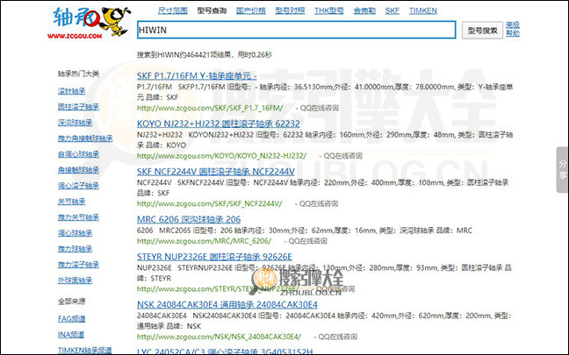Click the 轴承热门大类 sidebar heading
The width and height of the screenshot is (569, 355).
point(78,74)
